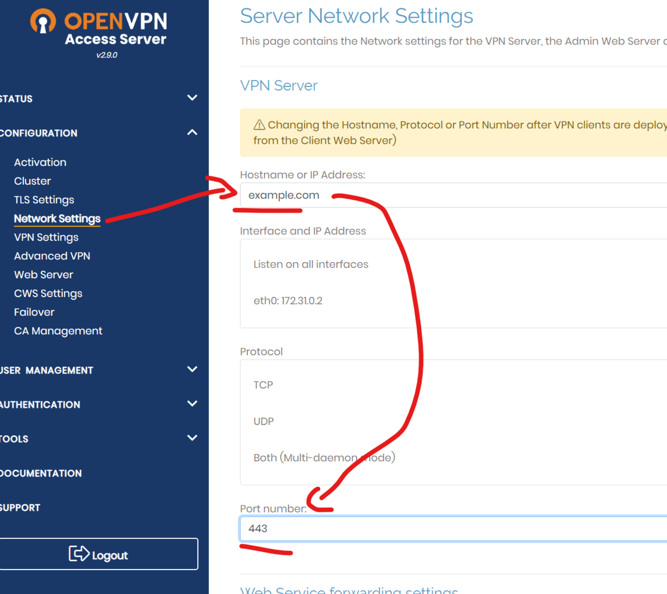Open Advanced VPN page
Image resolution: width=667 pixels, height=594 pixels.
[52, 256]
